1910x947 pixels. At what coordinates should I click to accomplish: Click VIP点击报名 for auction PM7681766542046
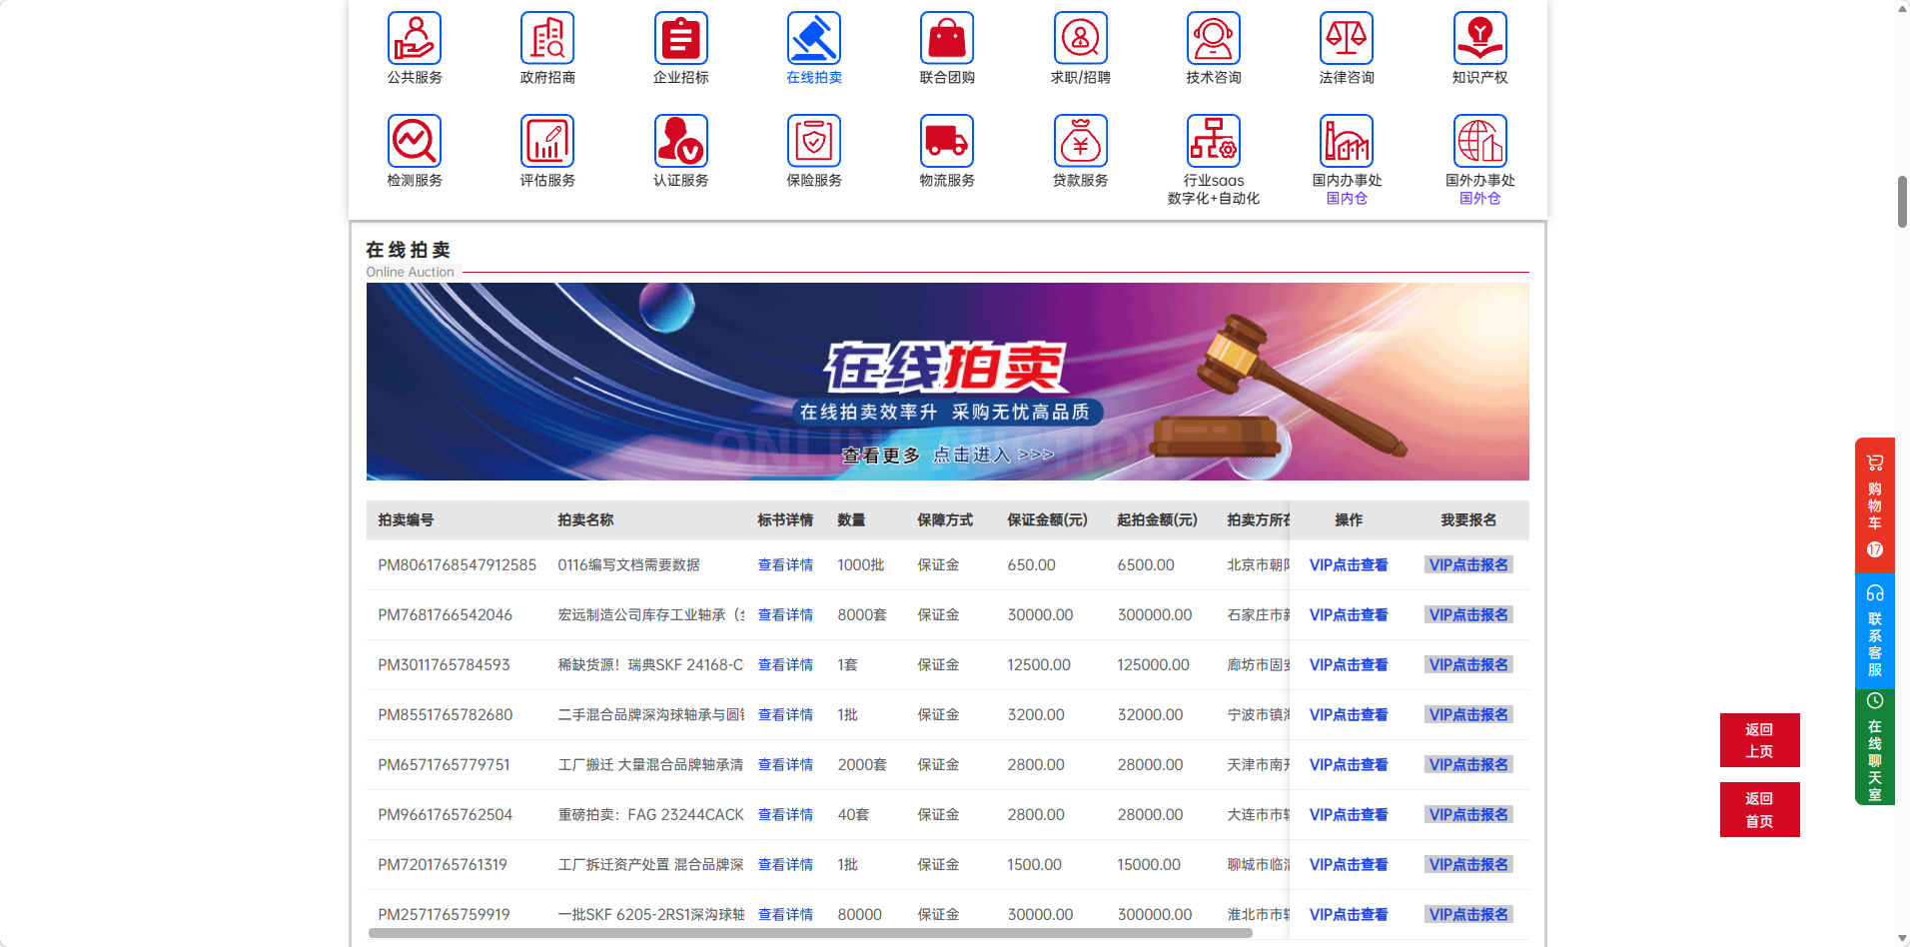(x=1467, y=615)
